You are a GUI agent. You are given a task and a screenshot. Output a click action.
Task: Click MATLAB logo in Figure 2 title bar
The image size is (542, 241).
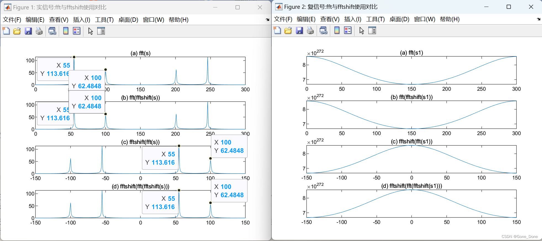click(279, 7)
